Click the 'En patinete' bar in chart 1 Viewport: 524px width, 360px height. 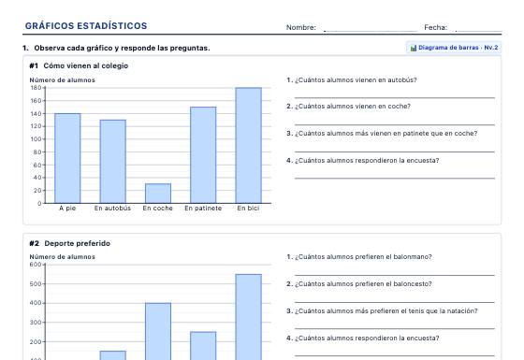pyautogui.click(x=203, y=155)
